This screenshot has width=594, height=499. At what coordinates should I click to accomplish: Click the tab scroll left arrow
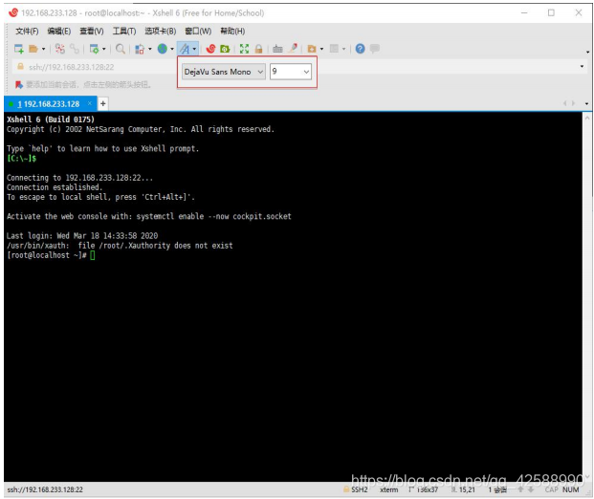565,103
